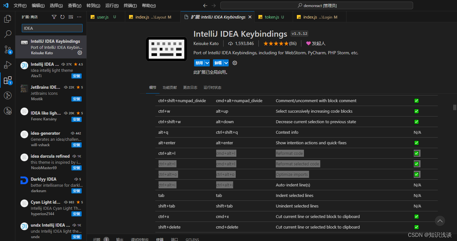This screenshot has height=241, width=457.
Task: Open the Source Control view icon
Action: pyautogui.click(x=8, y=49)
